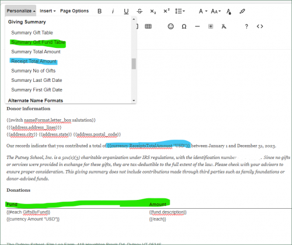
Task: Insert a table using table icon
Action: pos(148,26)
